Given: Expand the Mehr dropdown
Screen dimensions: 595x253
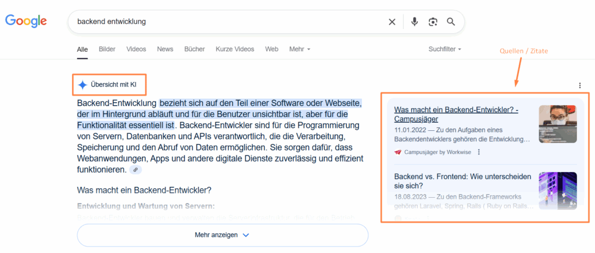Looking at the screenshot, I should pyautogui.click(x=300, y=49).
